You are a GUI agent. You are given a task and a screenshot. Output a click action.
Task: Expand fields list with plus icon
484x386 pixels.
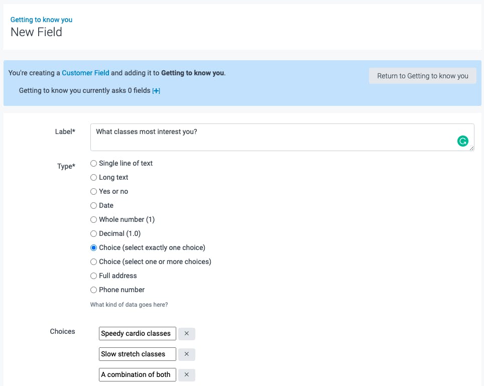tap(156, 91)
